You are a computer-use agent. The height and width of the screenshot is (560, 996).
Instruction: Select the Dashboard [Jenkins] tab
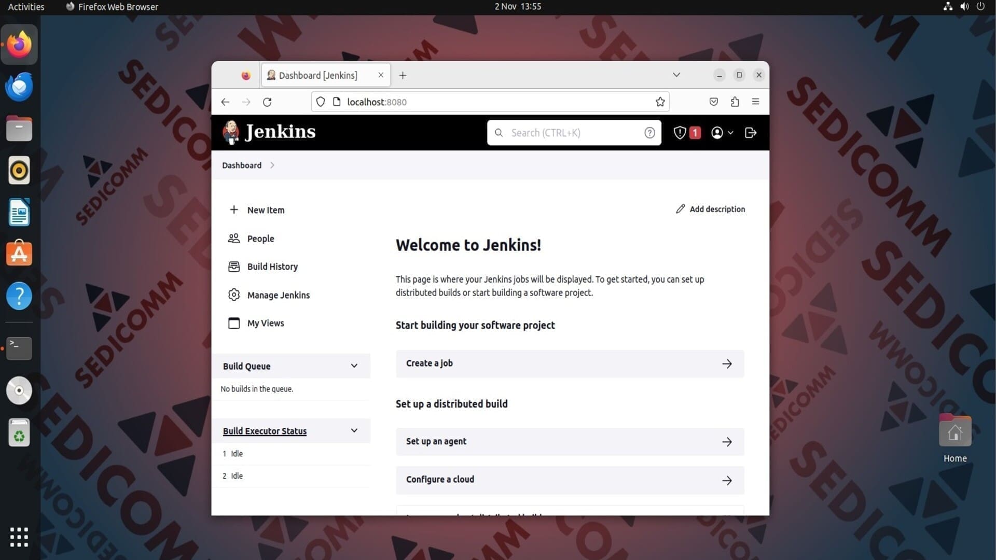click(326, 75)
